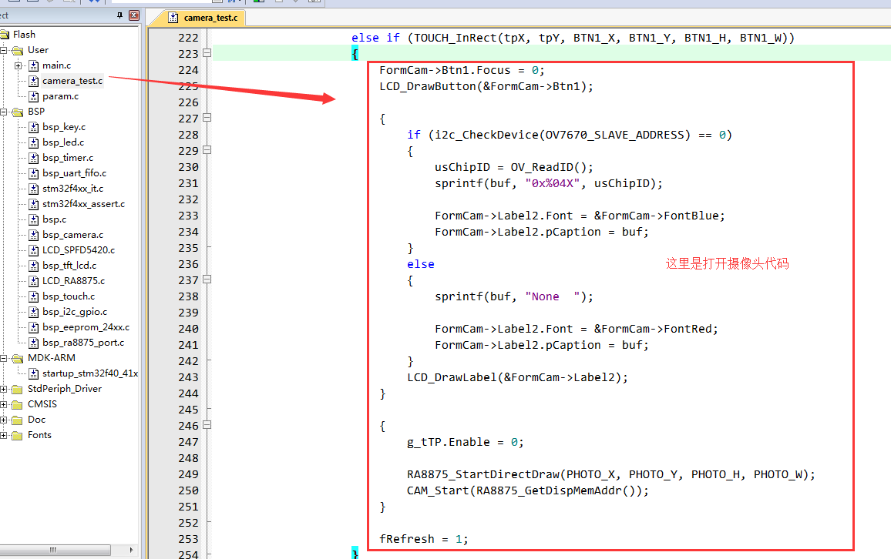Click the file icon beside bsp_camera.c
The image size is (891, 559).
point(33,234)
